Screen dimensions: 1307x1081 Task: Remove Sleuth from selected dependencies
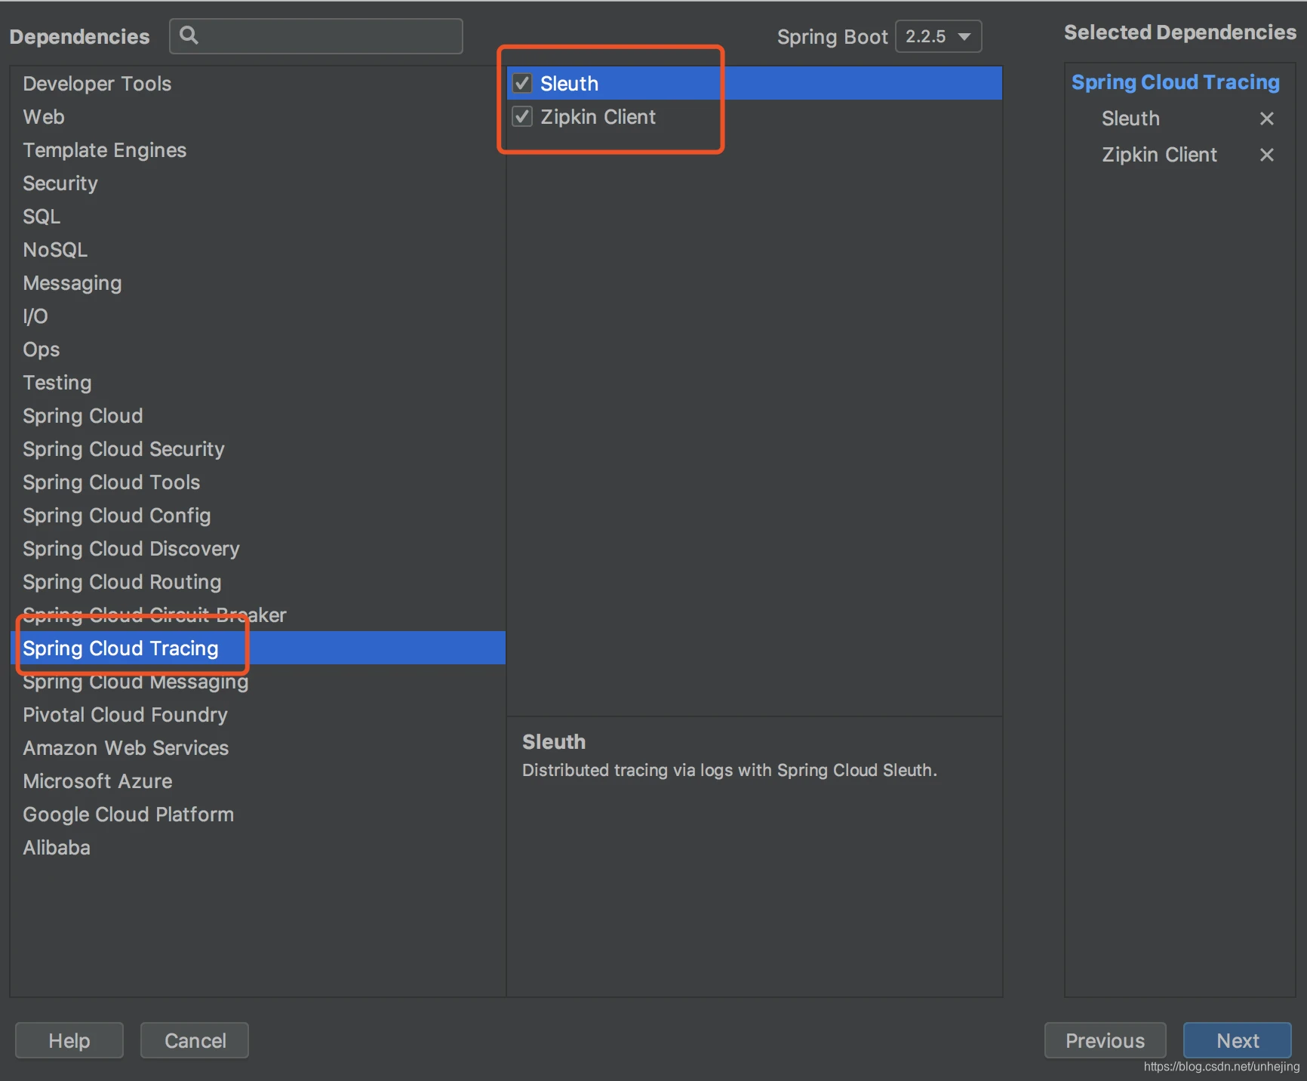pyautogui.click(x=1266, y=119)
